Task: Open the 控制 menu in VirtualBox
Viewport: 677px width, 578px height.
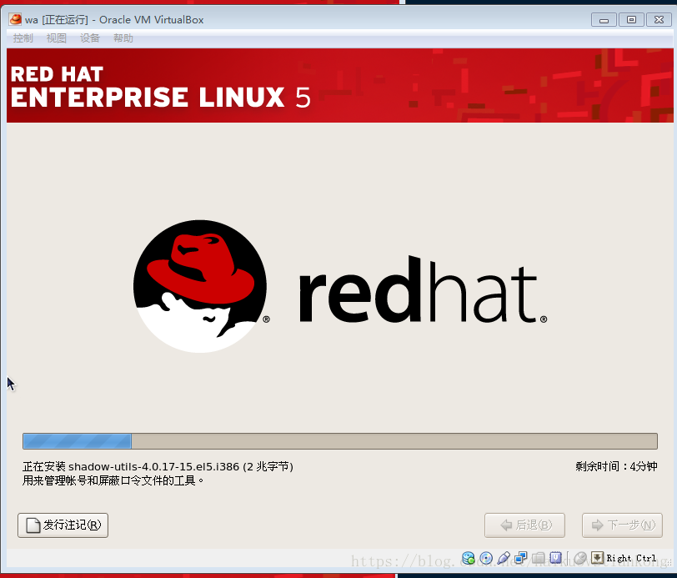Action: click(23, 38)
